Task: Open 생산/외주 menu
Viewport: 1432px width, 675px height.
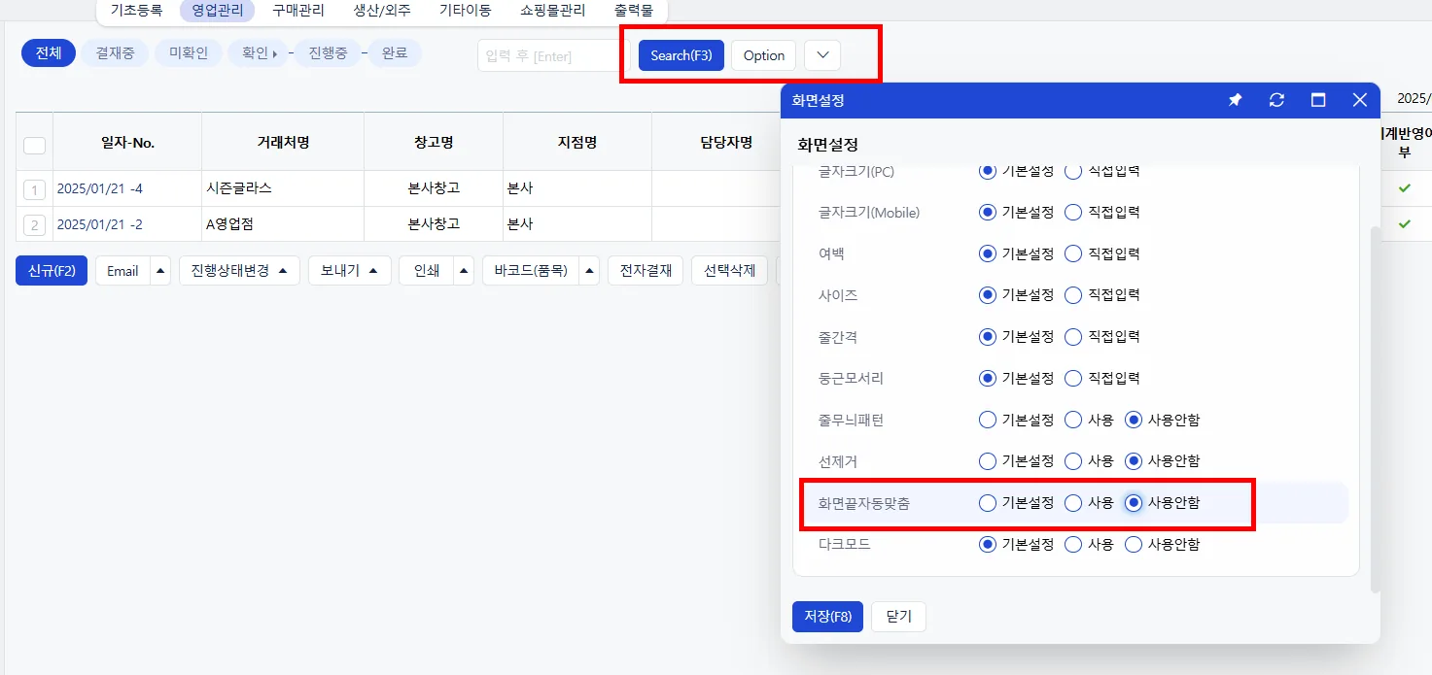Action: pos(381,11)
